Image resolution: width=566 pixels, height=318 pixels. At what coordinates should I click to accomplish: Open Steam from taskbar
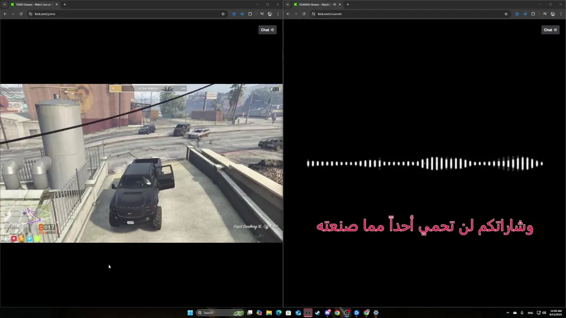click(x=317, y=313)
